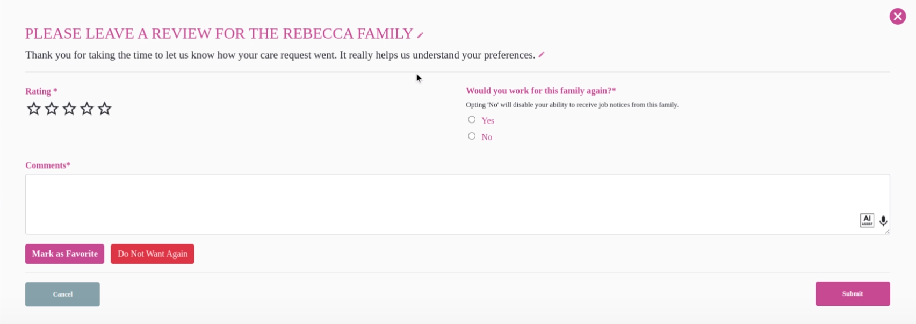Cancel the review form
This screenshot has height=324, width=916.
coord(62,294)
